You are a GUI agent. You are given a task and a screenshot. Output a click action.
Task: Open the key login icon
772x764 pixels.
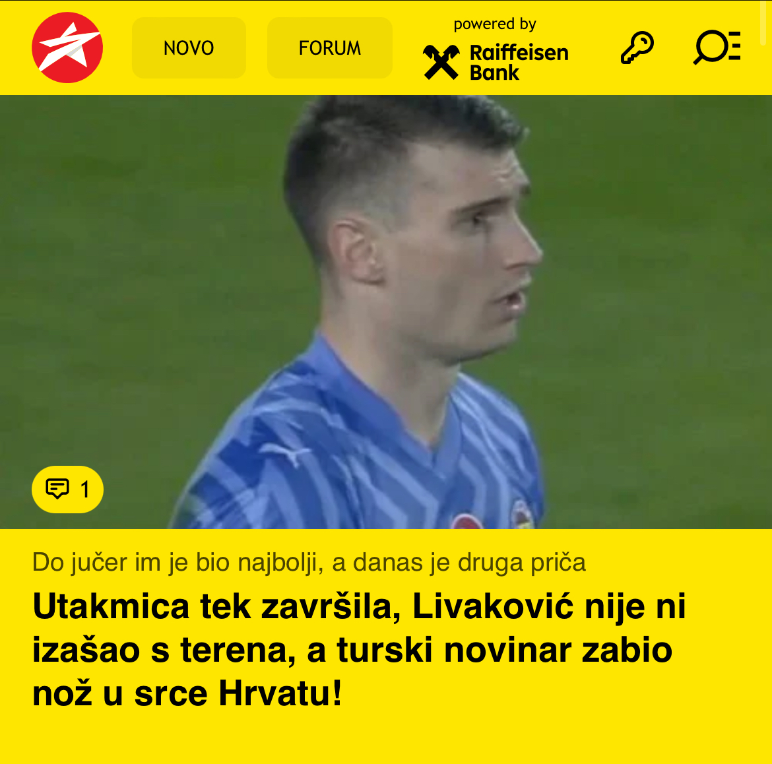(637, 48)
